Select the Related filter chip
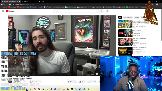Image resolution: width=162 pixels, height=91 pixels. point(137,17)
